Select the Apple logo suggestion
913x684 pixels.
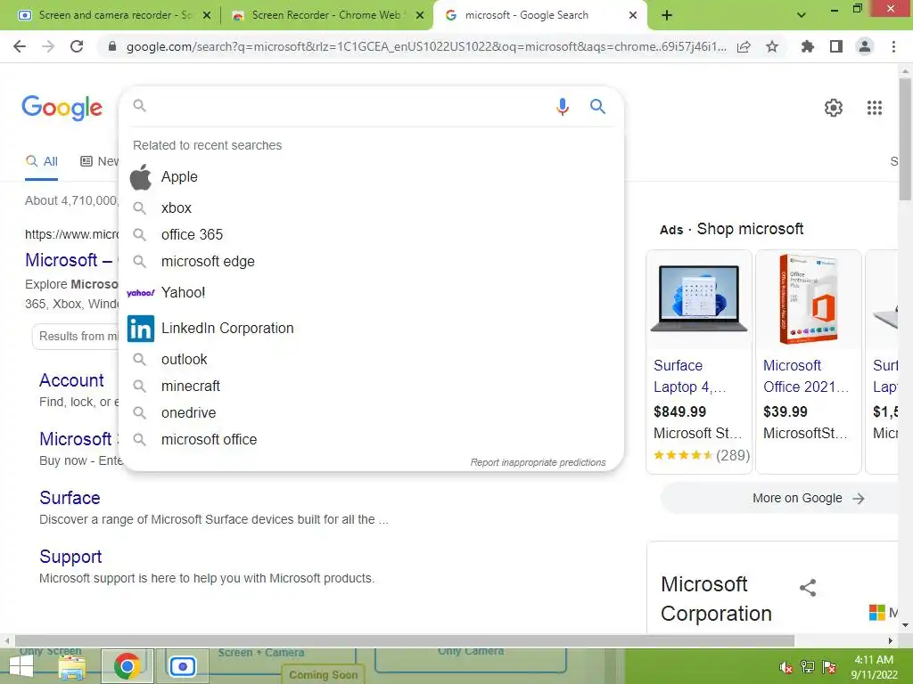pyautogui.click(x=140, y=177)
